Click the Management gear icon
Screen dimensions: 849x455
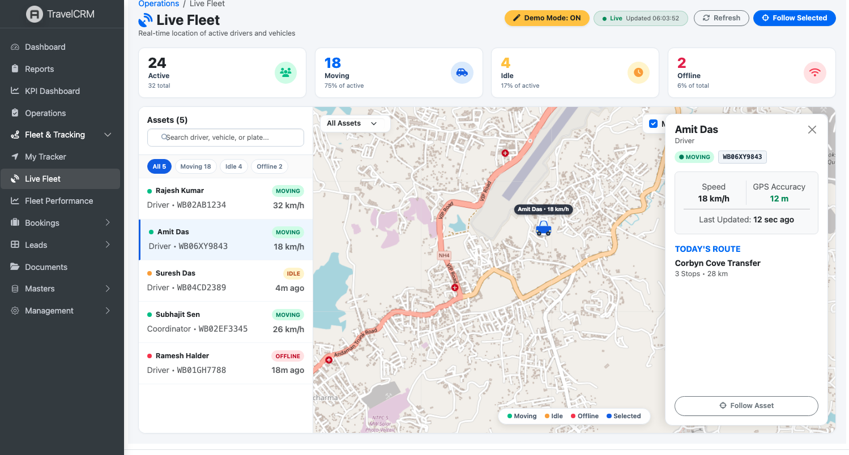pos(15,311)
